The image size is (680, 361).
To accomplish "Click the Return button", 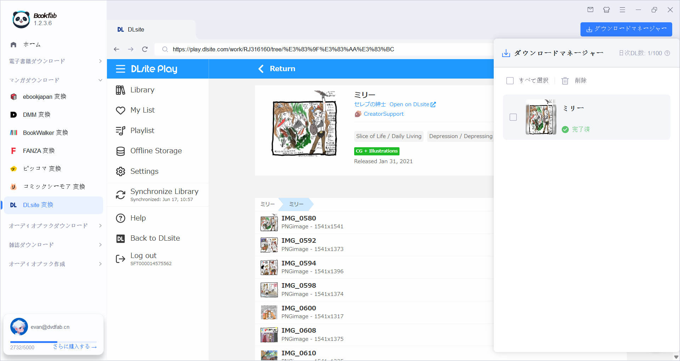I will coord(277,69).
